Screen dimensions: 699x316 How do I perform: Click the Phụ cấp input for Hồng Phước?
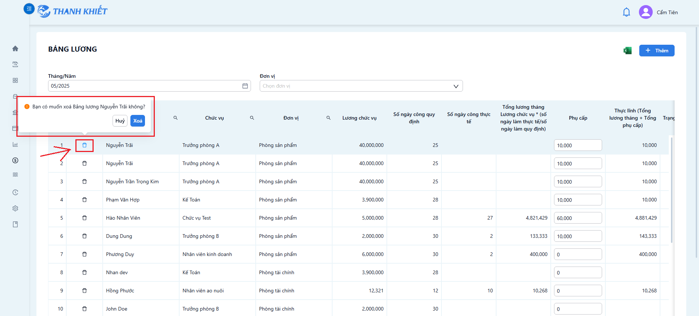[x=578, y=291]
